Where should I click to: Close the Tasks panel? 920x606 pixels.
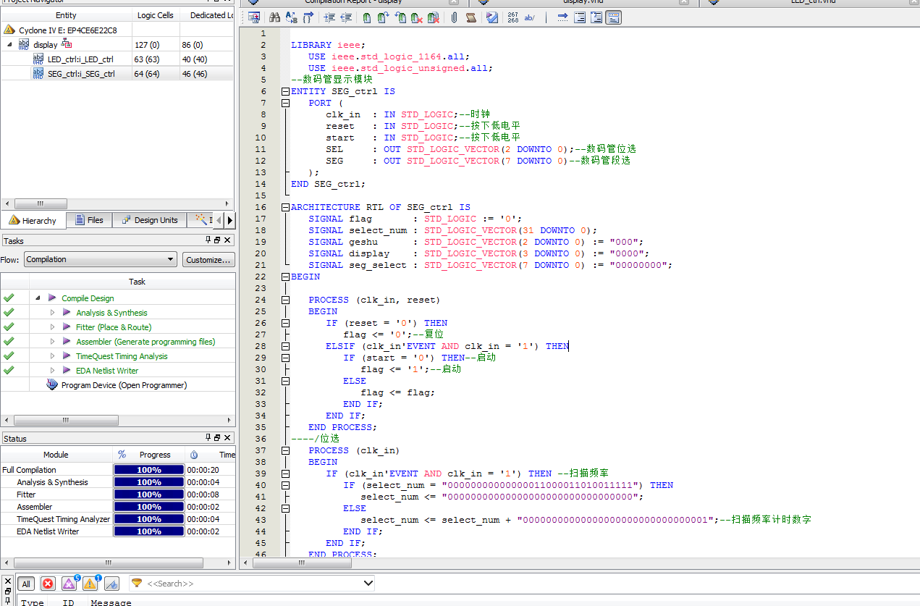[227, 240]
